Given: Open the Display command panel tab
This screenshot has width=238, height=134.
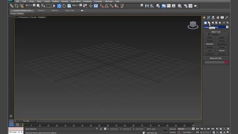Looking at the screenshot, I should [x=222, y=17].
